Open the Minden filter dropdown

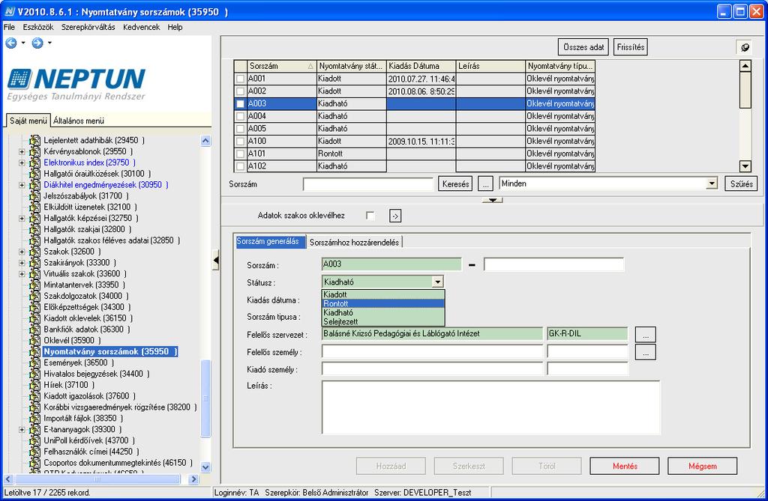click(x=712, y=183)
